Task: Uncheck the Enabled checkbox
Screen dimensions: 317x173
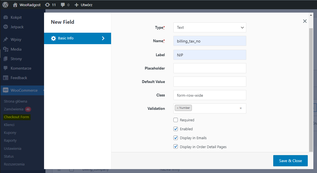Action: pos(176,129)
